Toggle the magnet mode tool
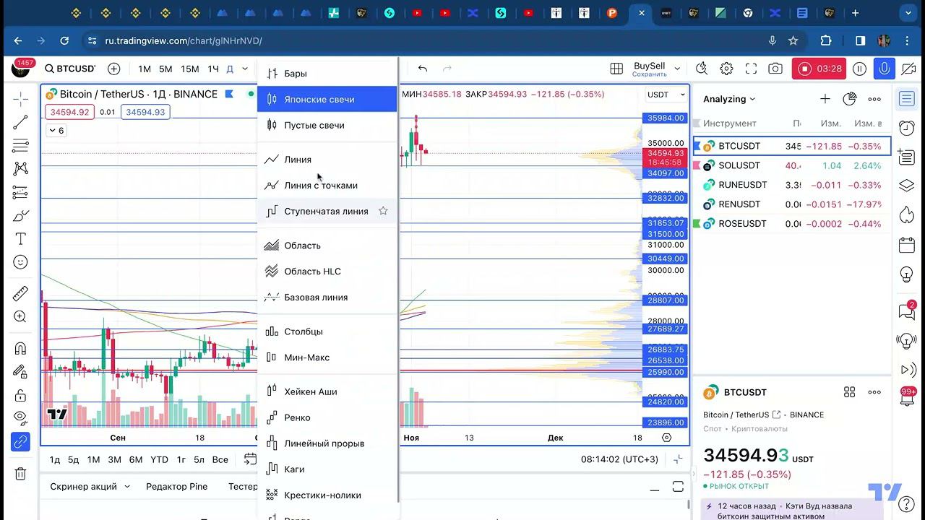The image size is (925, 520). (x=20, y=348)
